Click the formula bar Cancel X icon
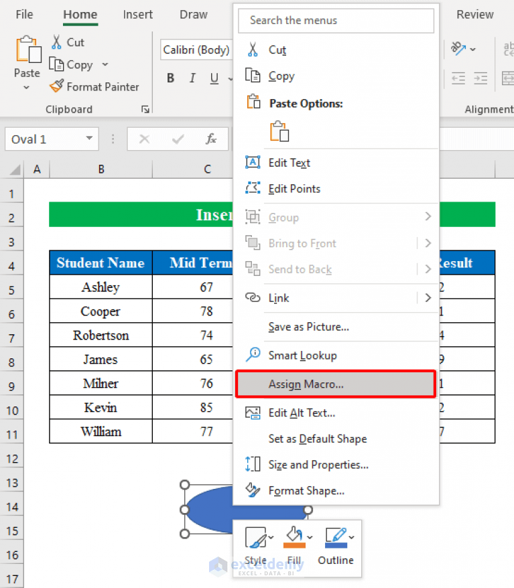514x588 pixels. tap(145, 139)
